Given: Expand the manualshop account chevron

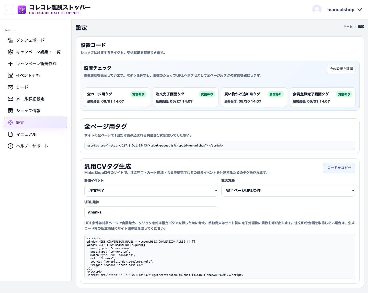Looking at the screenshot, I should point(360,10).
